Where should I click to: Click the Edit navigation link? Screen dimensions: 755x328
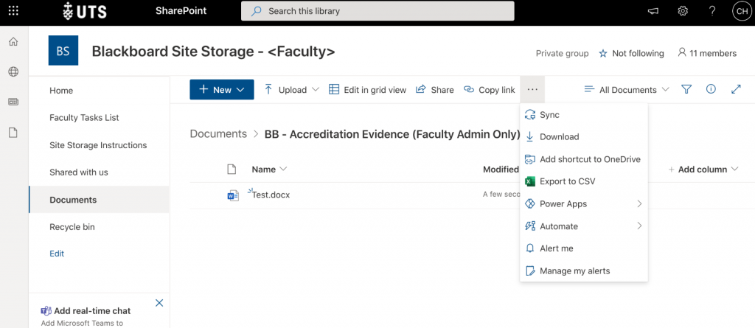(x=57, y=254)
